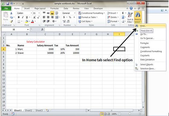Click the AutoSum sigma icon
The image size is (169, 116).
[x=123, y=13]
